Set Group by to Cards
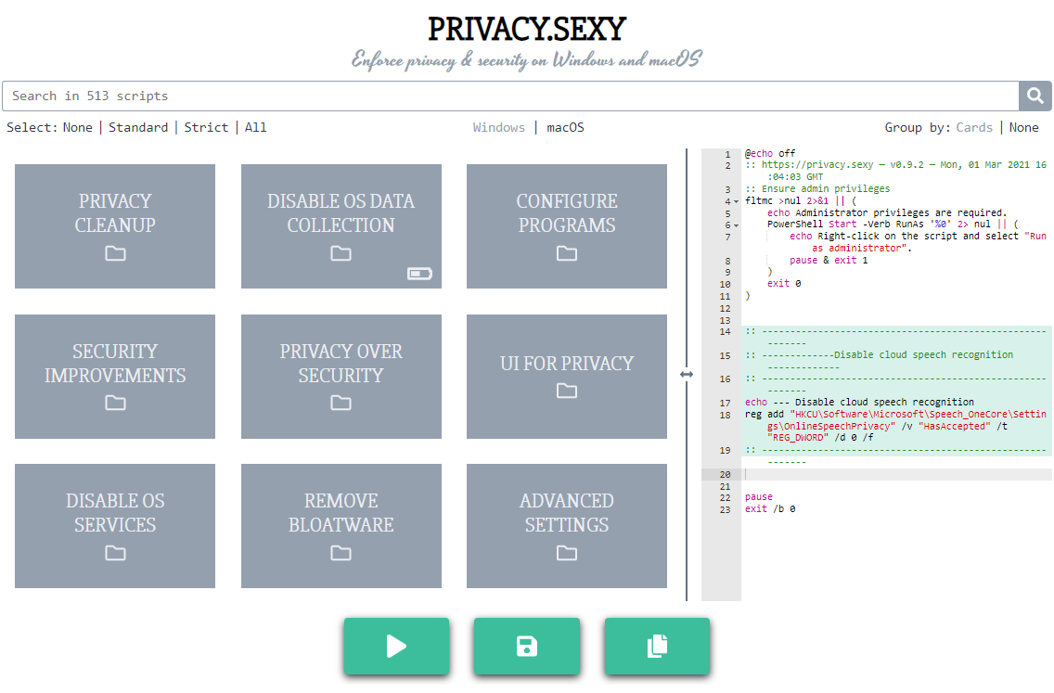This screenshot has width=1054, height=693. coord(974,127)
